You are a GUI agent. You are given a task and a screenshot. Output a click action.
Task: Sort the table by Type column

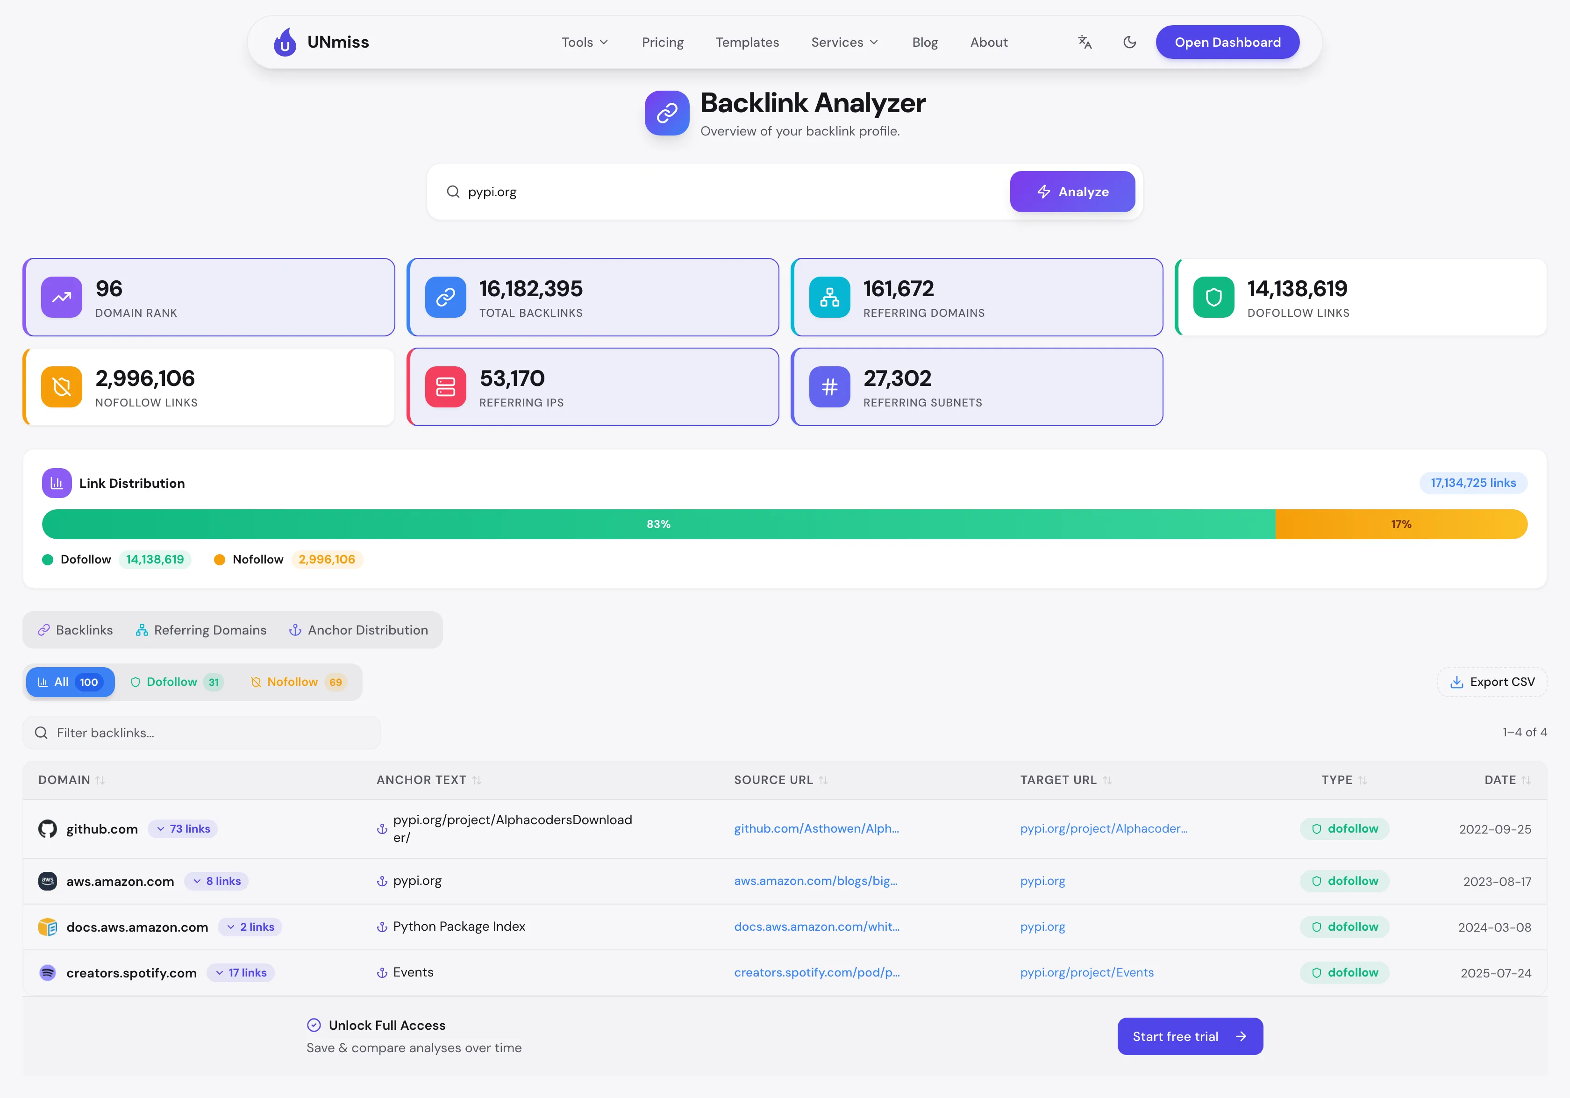click(1344, 780)
